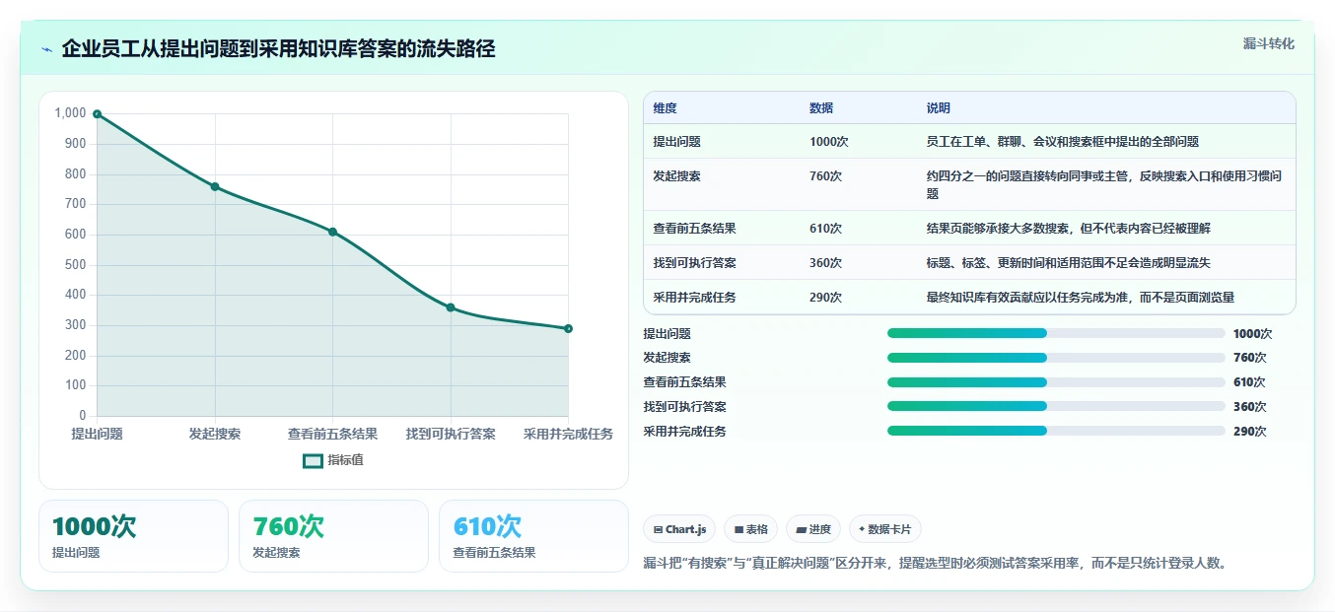Click the 采用并完成任务 x-axis label
The width and height of the screenshot is (1335, 612).
coord(568,434)
